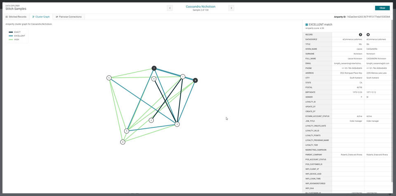Switch to the Pairwise Connections tab

(69, 17)
